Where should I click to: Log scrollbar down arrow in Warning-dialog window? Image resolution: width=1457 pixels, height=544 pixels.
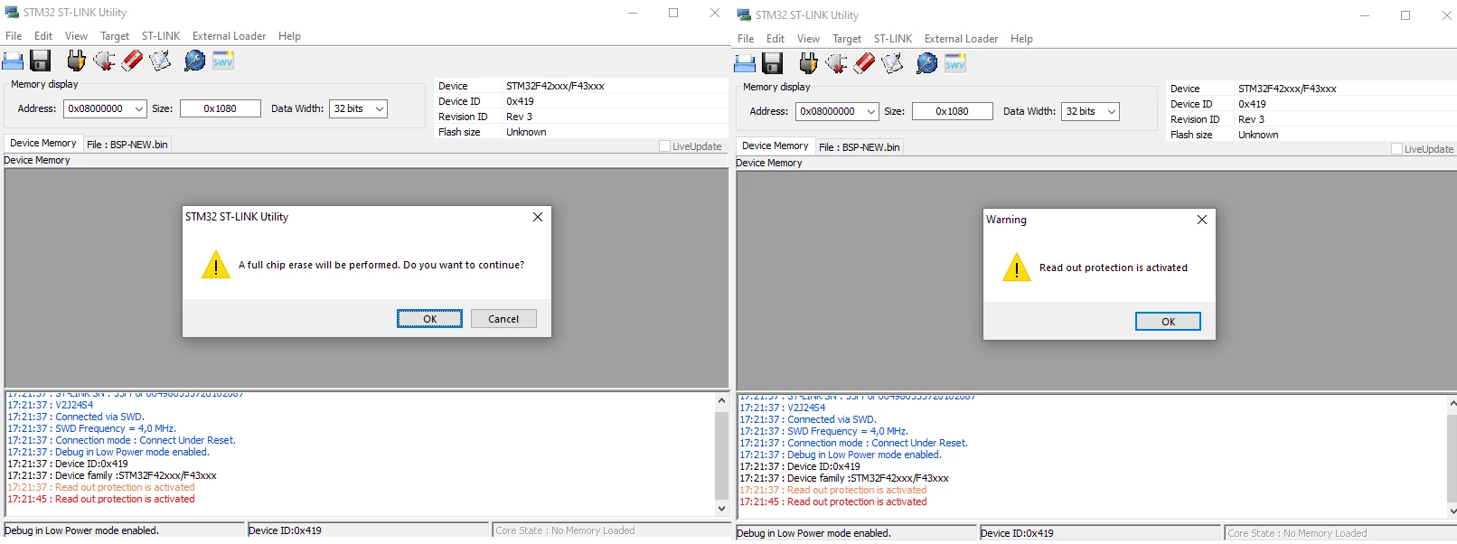click(x=1452, y=511)
